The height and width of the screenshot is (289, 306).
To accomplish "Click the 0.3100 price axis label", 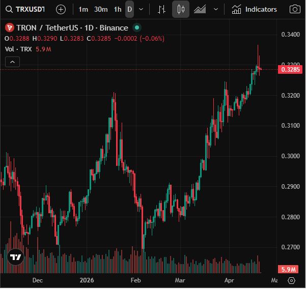I will [x=290, y=125].
